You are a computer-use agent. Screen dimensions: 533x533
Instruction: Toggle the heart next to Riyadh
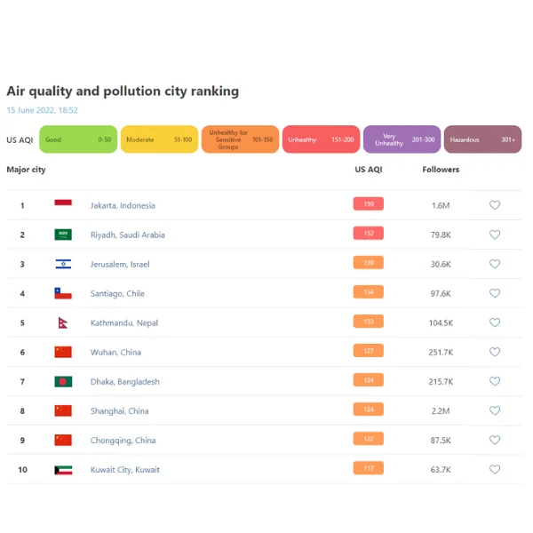point(495,235)
